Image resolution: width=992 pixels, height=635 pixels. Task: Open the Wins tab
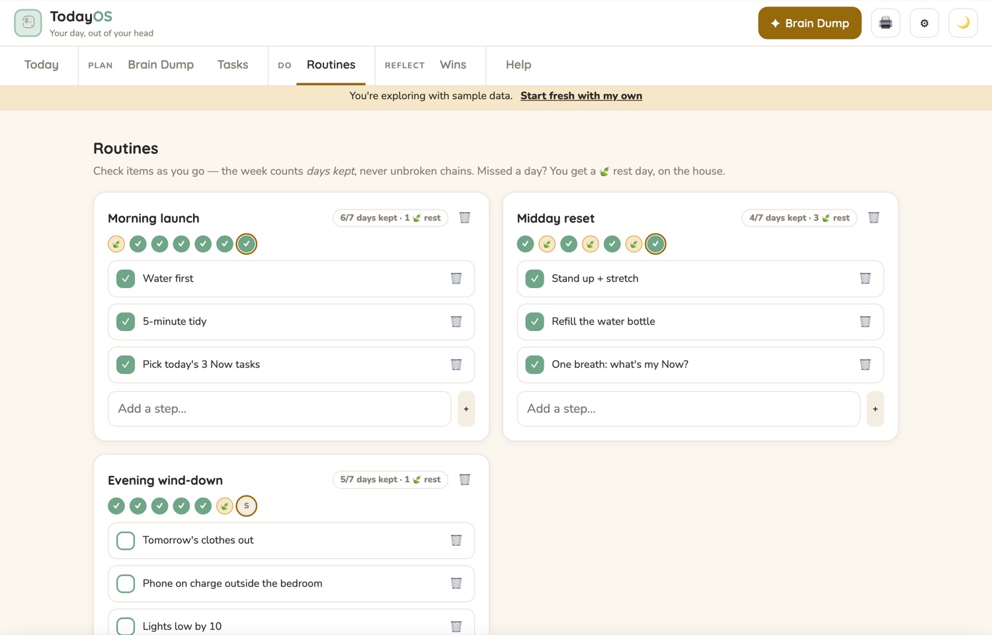coord(453,65)
